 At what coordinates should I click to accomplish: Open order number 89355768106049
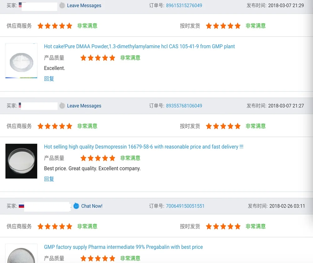pyautogui.click(x=184, y=106)
